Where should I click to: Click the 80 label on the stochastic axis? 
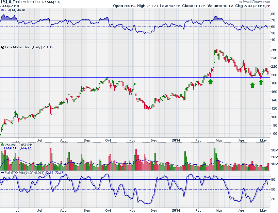point(273,179)
